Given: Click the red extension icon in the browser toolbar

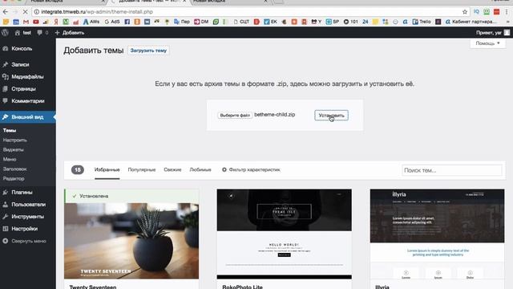Looking at the screenshot, I should pos(497,12).
